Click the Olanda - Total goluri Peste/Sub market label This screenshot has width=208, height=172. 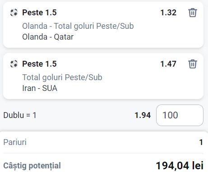click(x=78, y=26)
